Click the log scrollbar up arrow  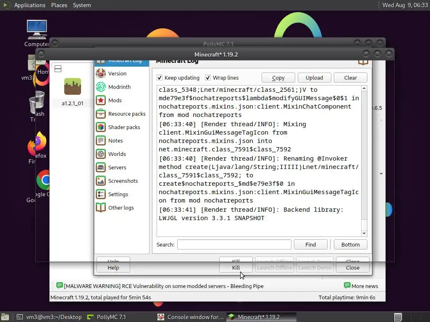(x=364, y=88)
